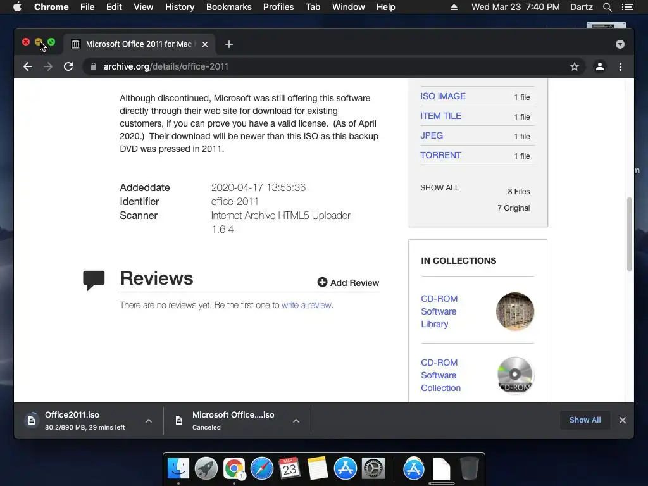648x486 pixels.
Task: Open the Bookmarks menu
Action: click(x=228, y=7)
